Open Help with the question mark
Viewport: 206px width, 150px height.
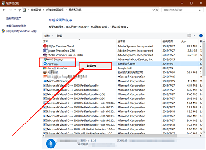point(201,35)
